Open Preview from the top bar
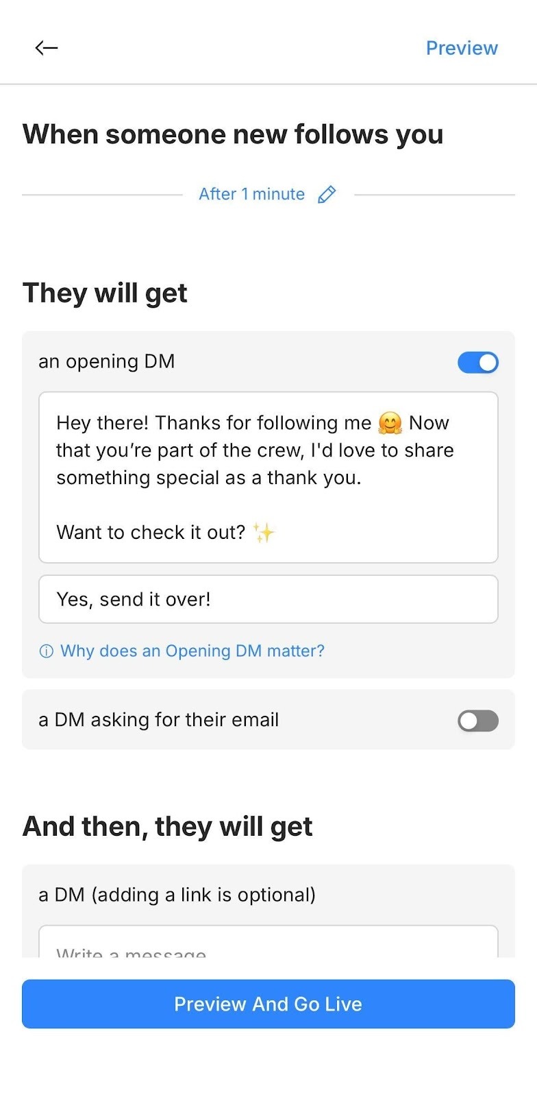The image size is (537, 1097). point(462,48)
